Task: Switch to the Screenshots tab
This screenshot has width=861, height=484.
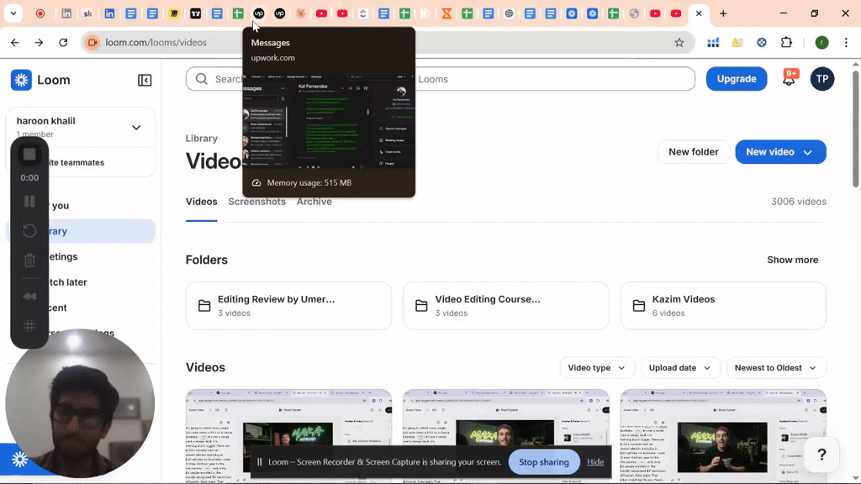Action: (256, 202)
